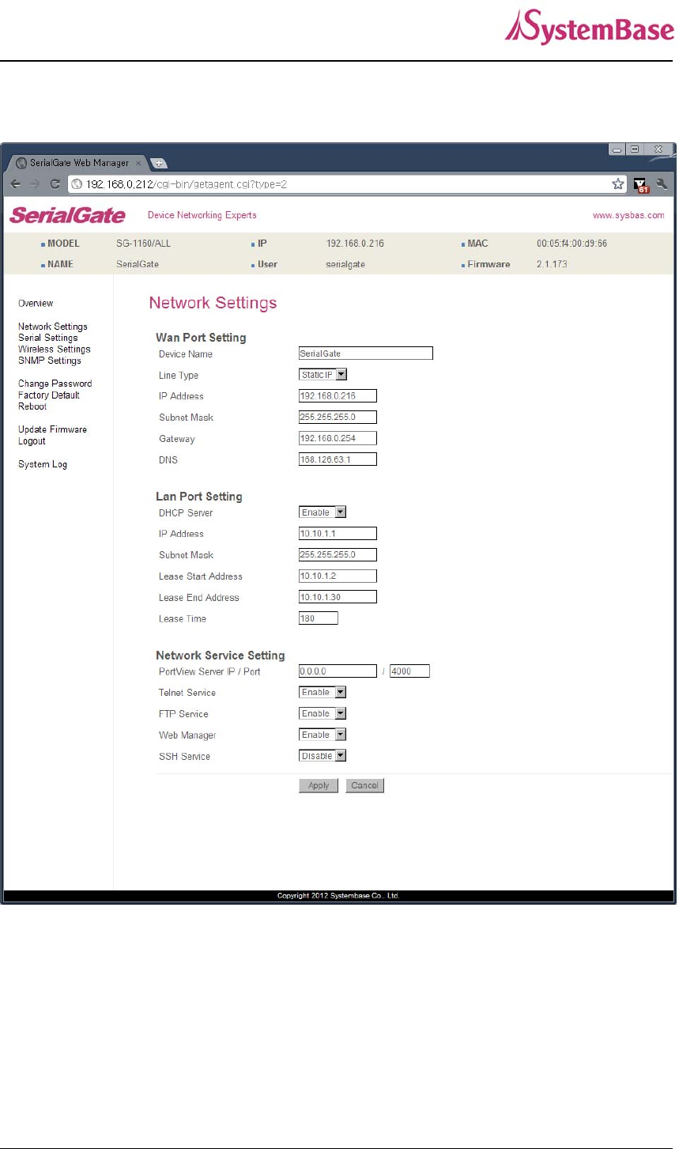Select the SerialGate Web Manager tab
Screen dimensions: 679x1149
click(x=76, y=162)
